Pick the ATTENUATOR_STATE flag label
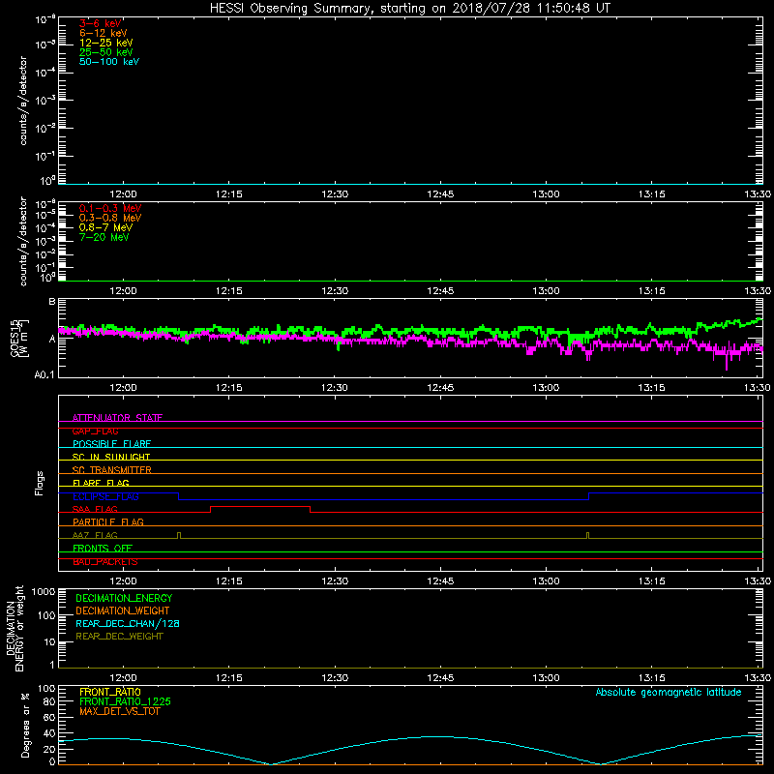 (117, 418)
